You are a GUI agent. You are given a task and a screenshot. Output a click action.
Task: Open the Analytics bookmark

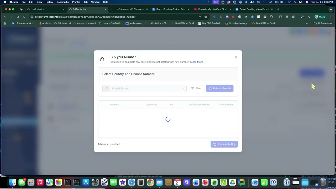[45, 23]
